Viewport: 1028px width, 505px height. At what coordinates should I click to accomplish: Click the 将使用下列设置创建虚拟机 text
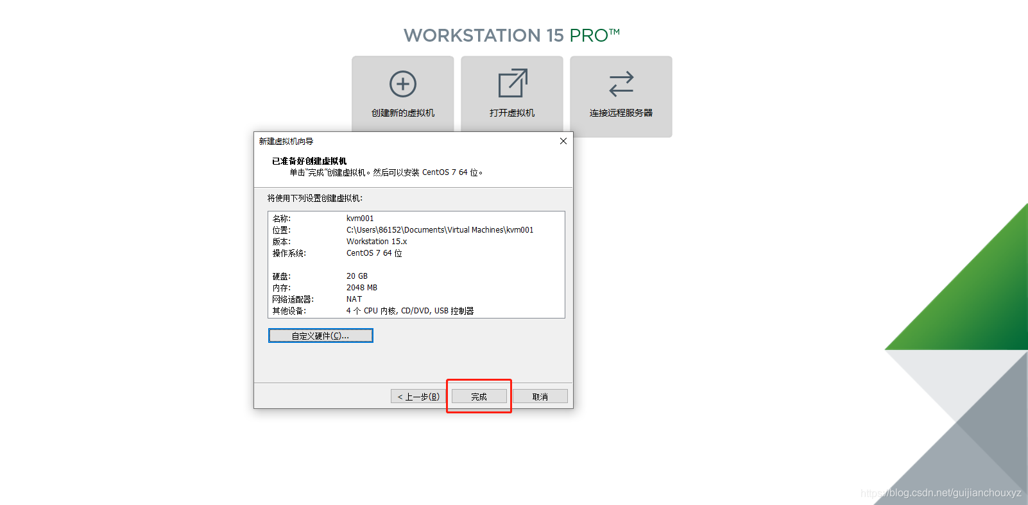click(x=315, y=198)
